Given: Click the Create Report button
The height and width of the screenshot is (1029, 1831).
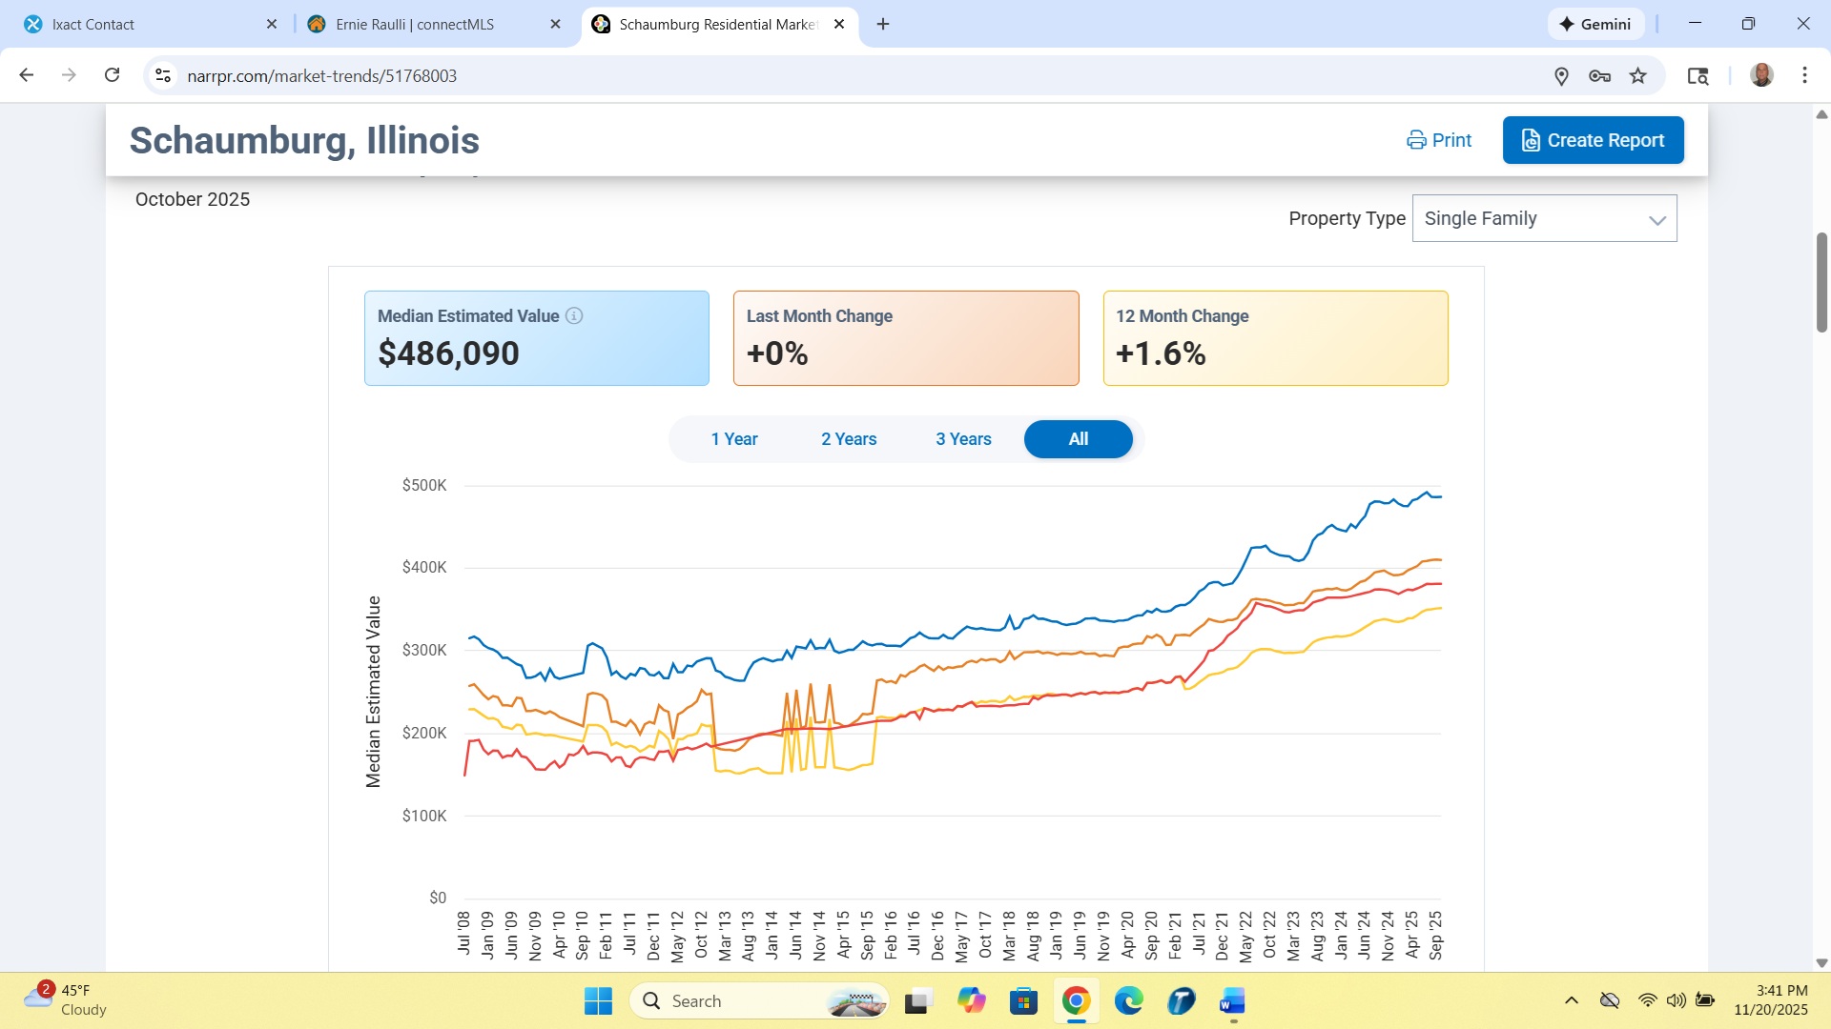Looking at the screenshot, I should point(1593,140).
